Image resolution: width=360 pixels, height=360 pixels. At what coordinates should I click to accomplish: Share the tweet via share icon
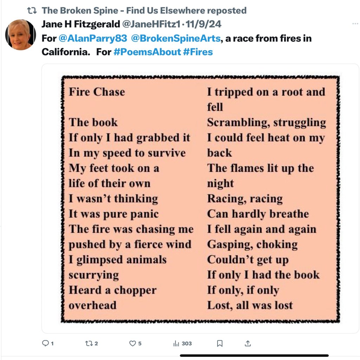coord(247,343)
